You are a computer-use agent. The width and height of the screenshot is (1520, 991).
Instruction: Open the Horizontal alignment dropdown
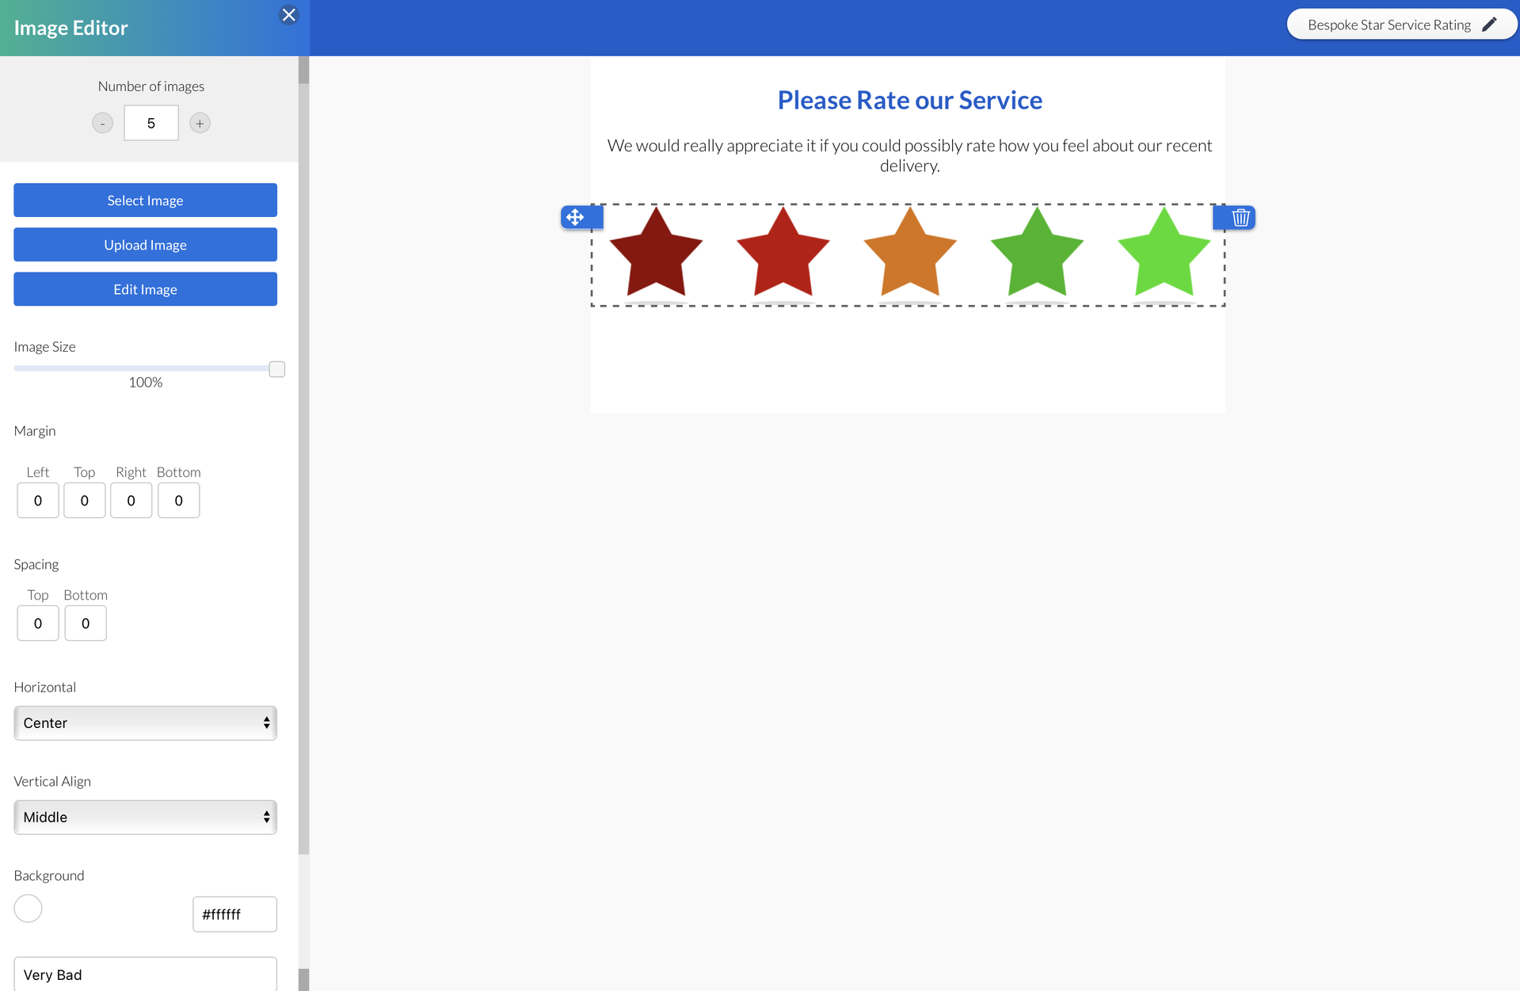point(146,722)
